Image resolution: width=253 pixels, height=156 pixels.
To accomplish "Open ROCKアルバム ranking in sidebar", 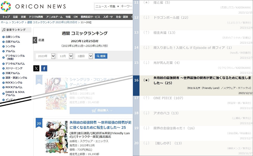I will point(14,87).
